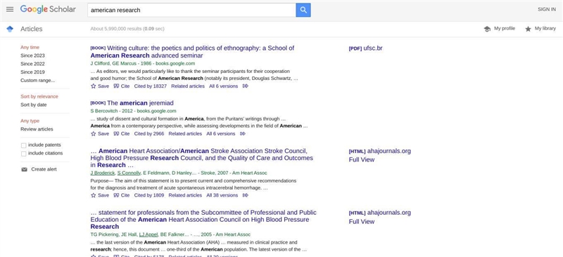Open the Custom range option

[x=38, y=80]
